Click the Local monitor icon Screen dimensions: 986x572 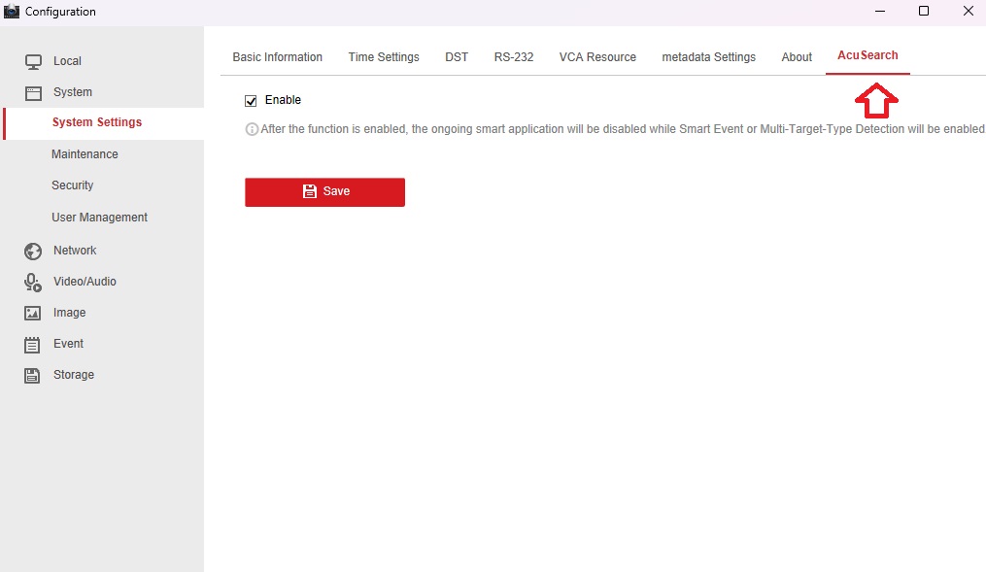[x=33, y=61]
